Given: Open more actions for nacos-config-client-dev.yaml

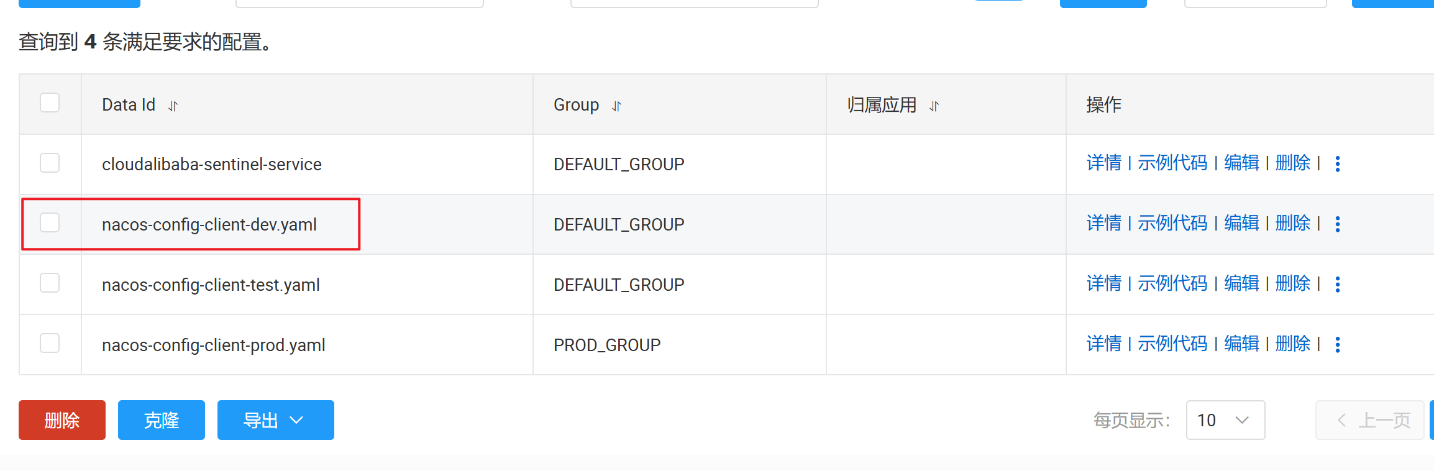Looking at the screenshot, I should tap(1338, 224).
